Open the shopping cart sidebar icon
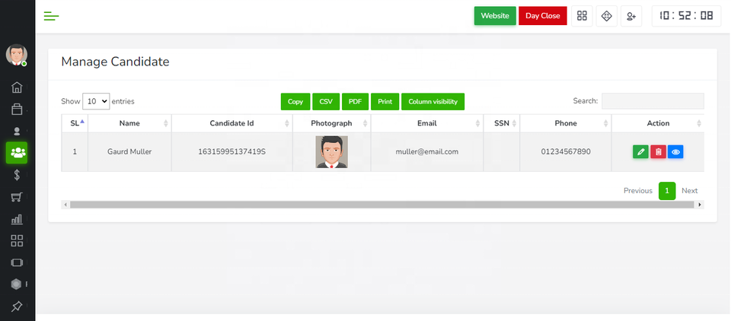The height and width of the screenshot is (321, 731). pos(17,196)
